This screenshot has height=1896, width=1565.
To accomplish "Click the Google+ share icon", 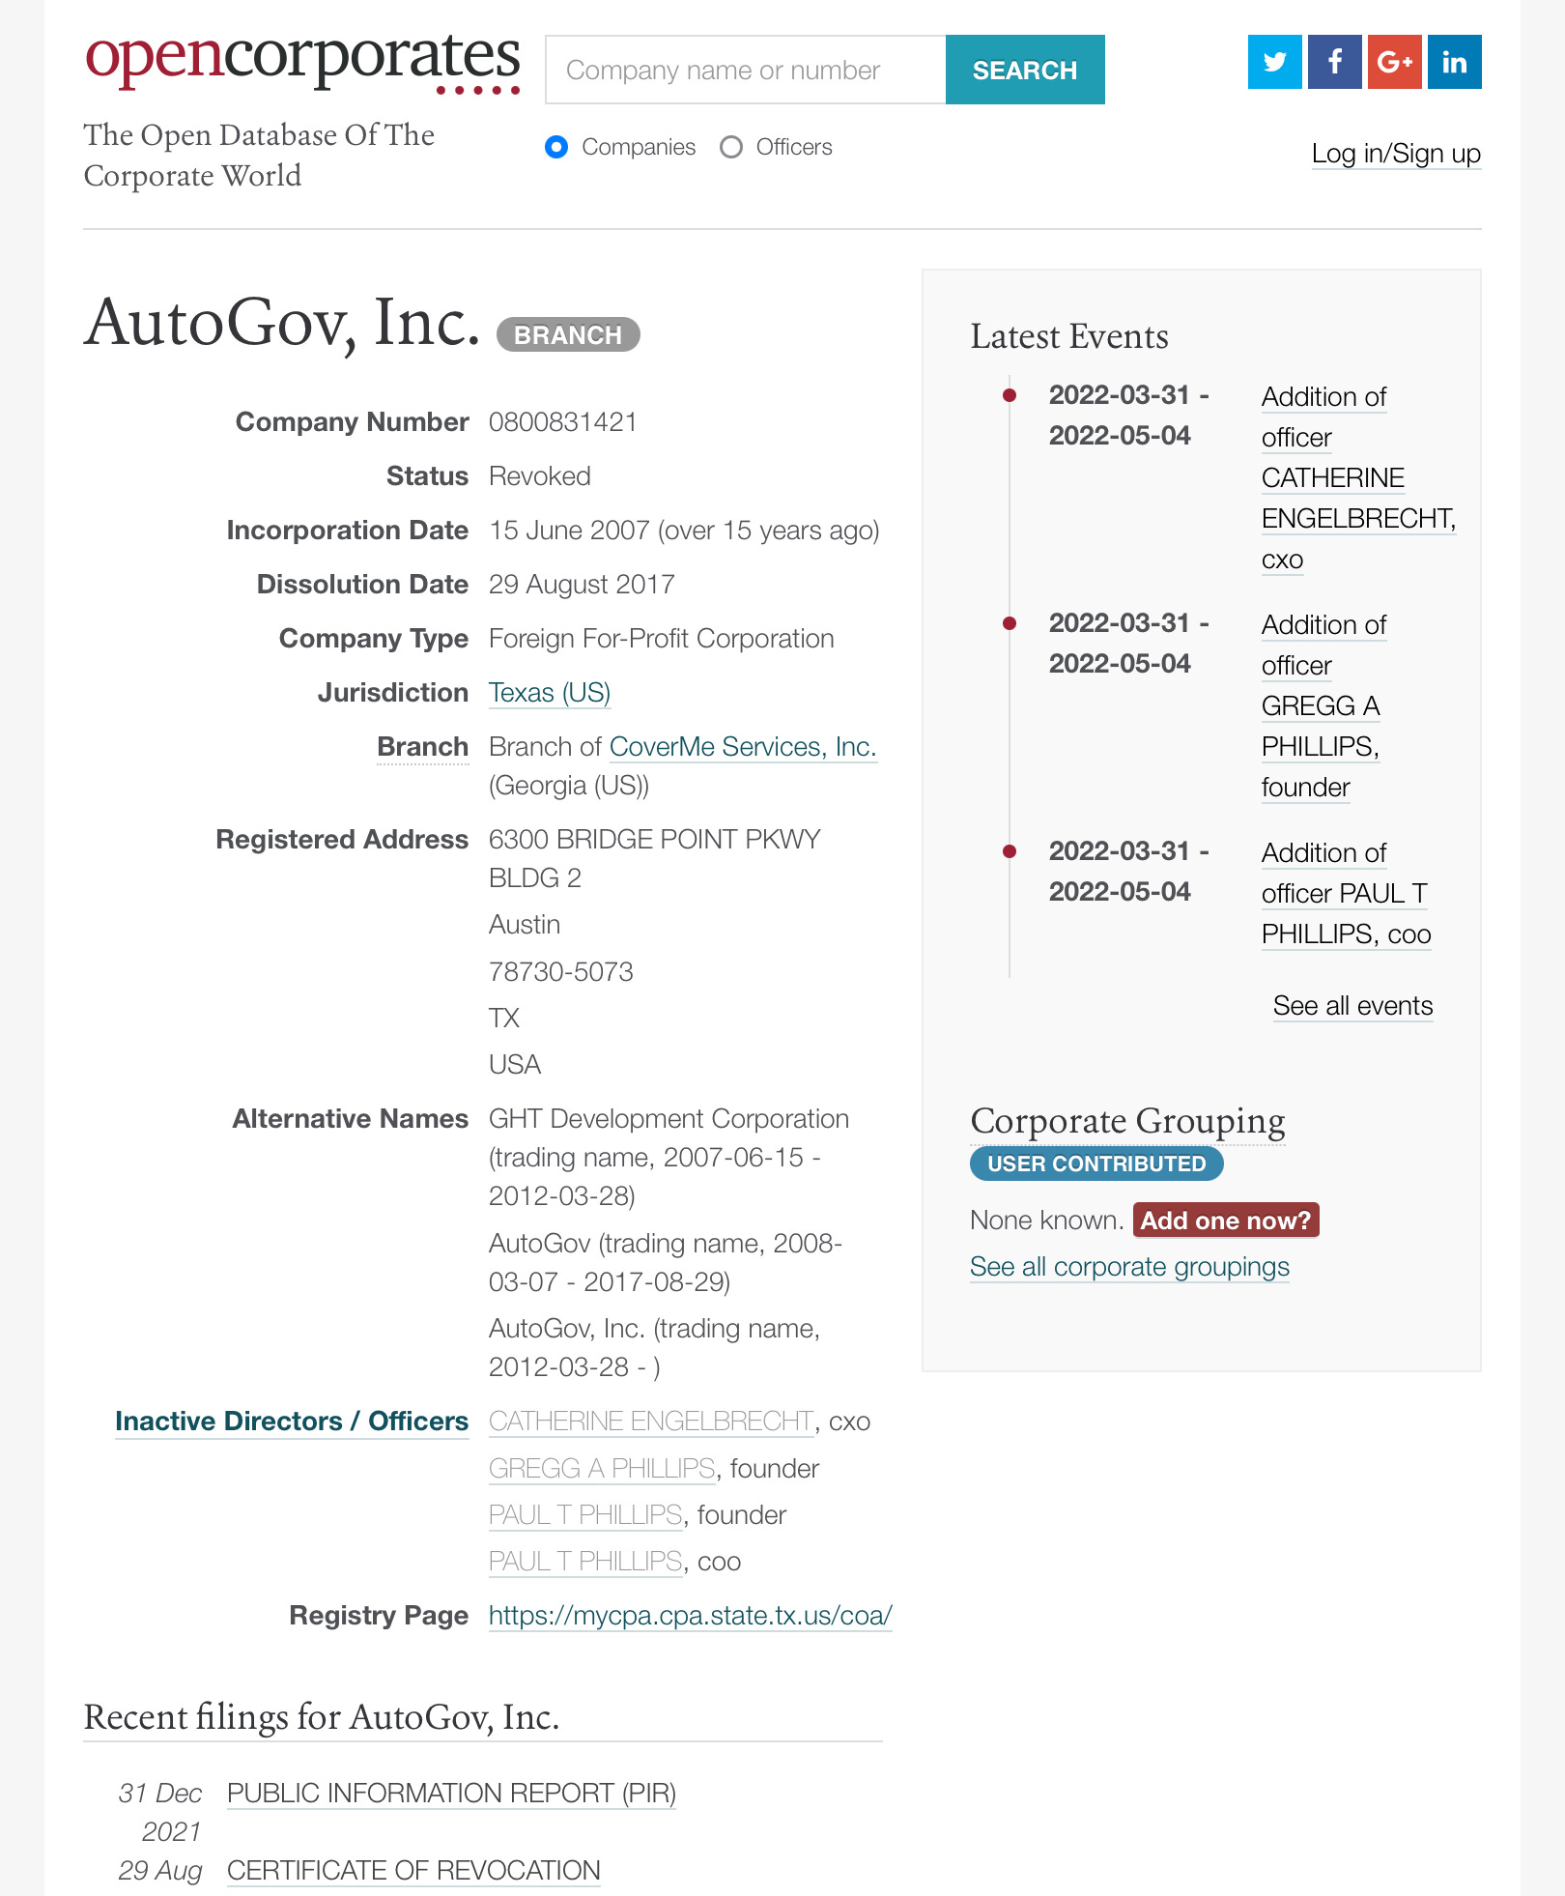I will (1394, 62).
